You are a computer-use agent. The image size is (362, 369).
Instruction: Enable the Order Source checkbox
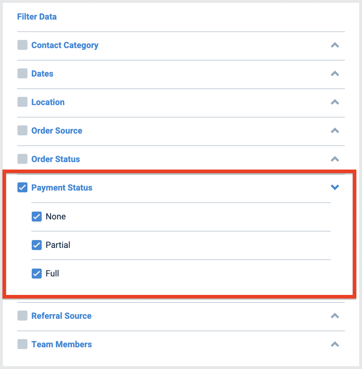point(22,130)
